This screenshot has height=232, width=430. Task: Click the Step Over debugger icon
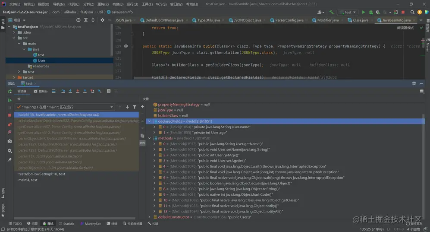[x=63, y=91]
